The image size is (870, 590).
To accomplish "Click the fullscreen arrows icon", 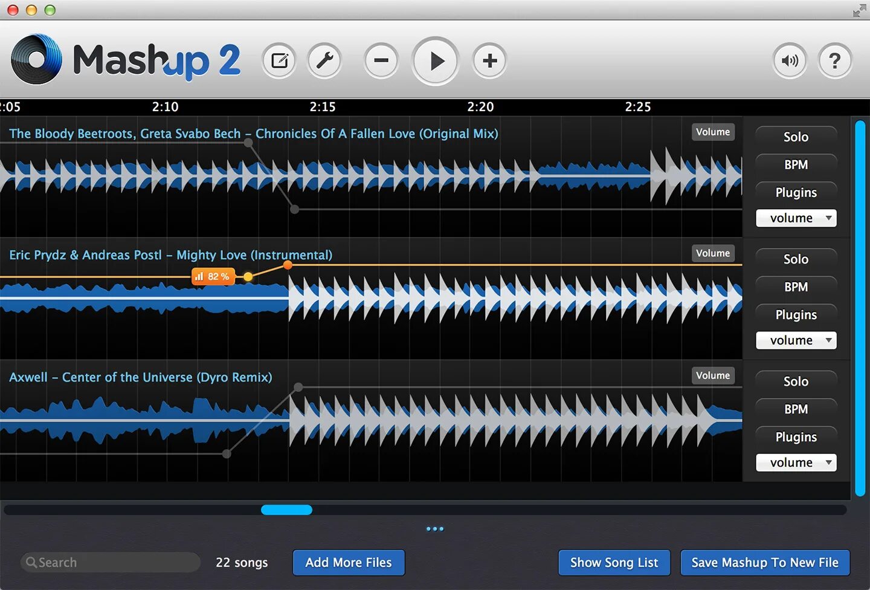I will coord(859,10).
